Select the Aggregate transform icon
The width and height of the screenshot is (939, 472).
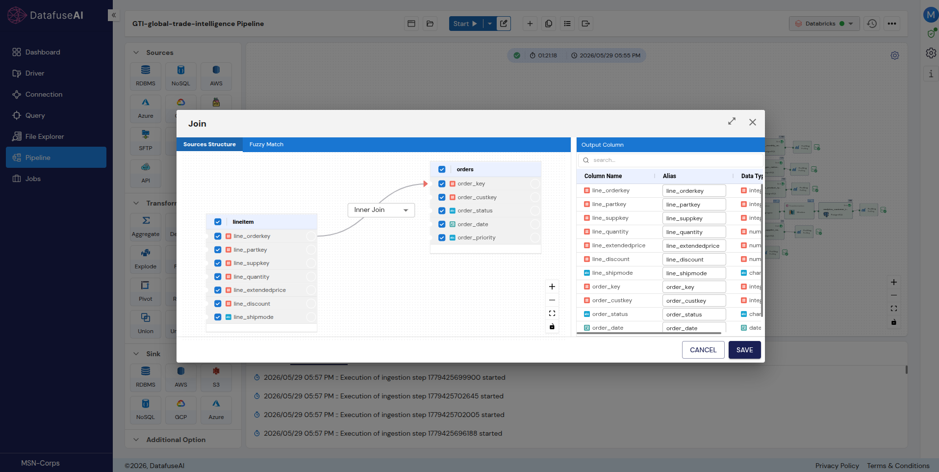[x=146, y=227]
